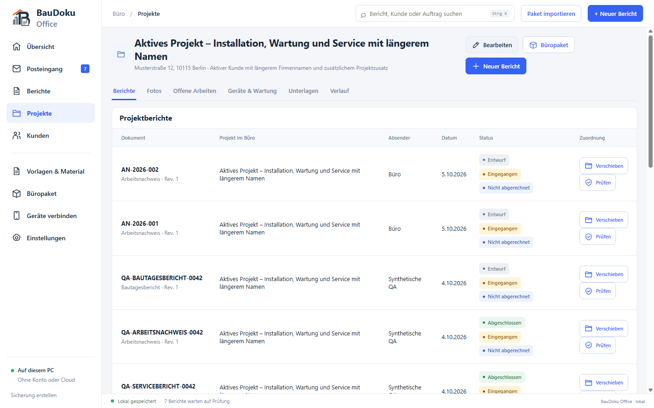
Task: Open the Verlauf tab
Action: [x=340, y=91]
